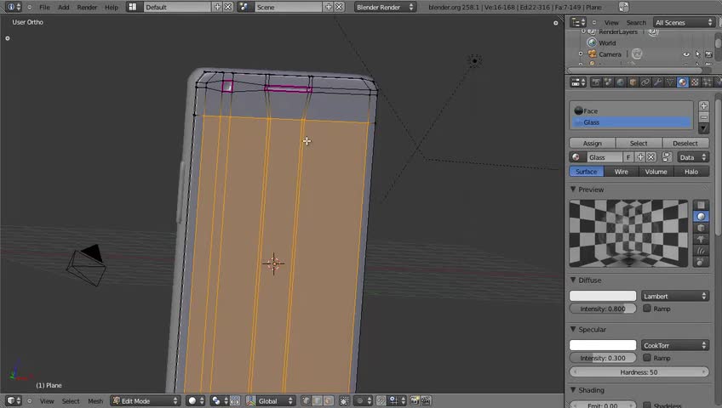Screen dimensions: 722x408
Task: Open the Object Constraints chain tab
Action: coord(645,82)
